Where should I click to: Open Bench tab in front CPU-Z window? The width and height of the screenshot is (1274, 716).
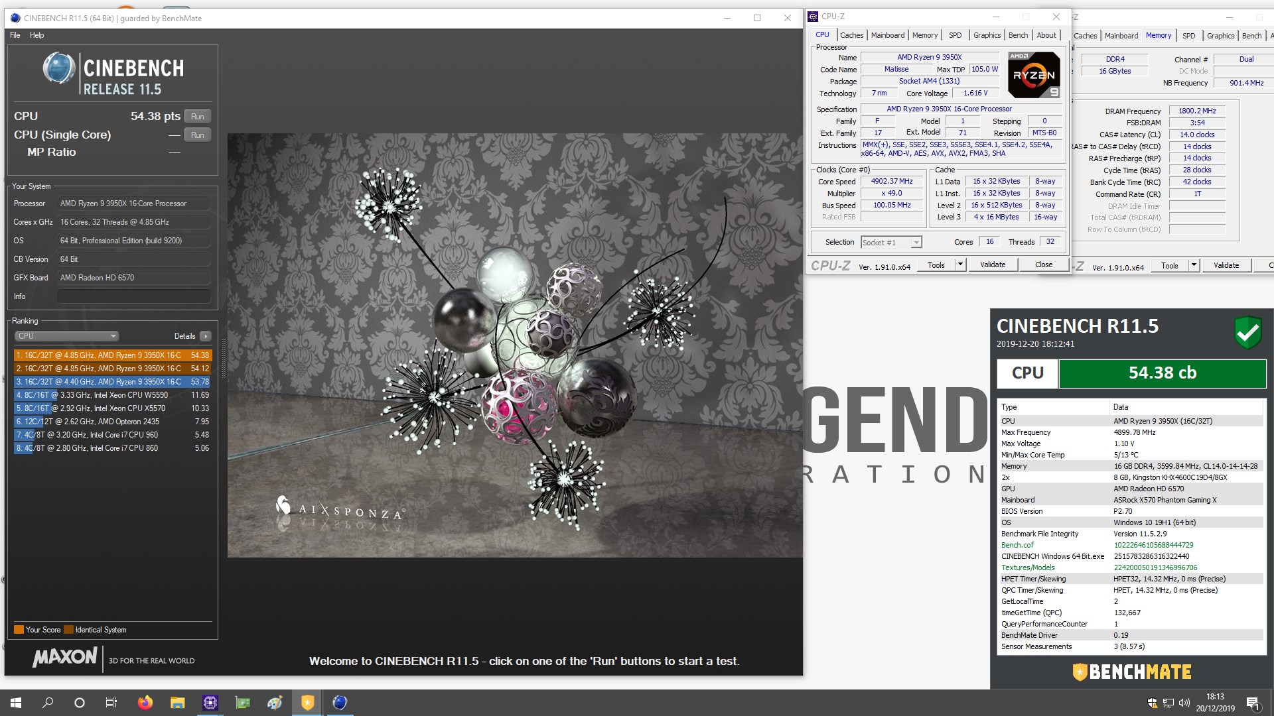1018,35
